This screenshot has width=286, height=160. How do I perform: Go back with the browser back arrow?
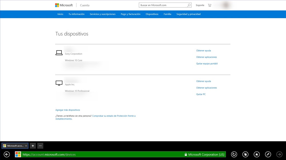7,154
